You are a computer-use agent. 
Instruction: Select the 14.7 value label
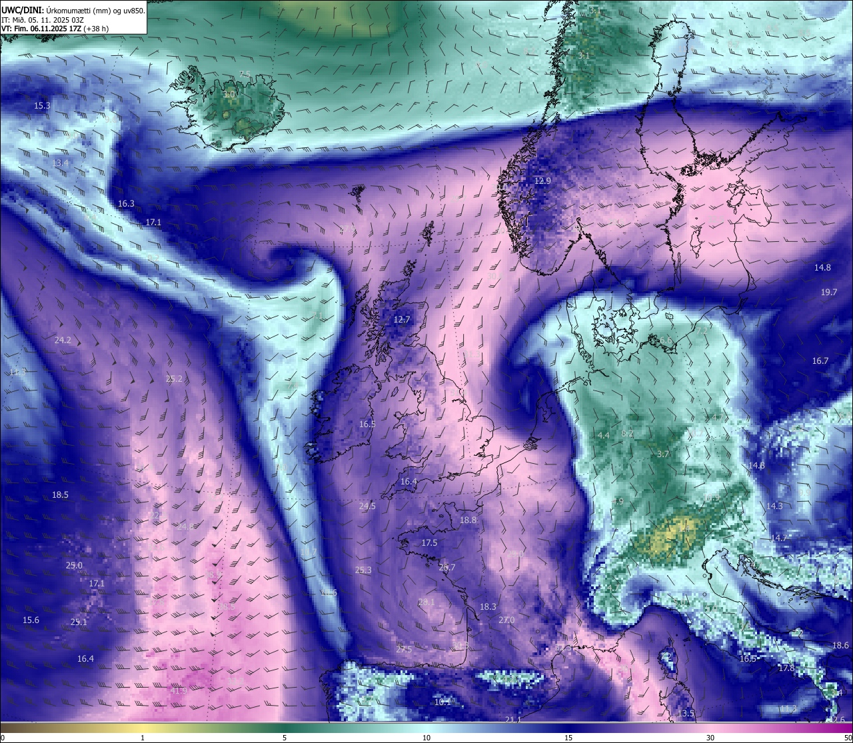(x=779, y=537)
